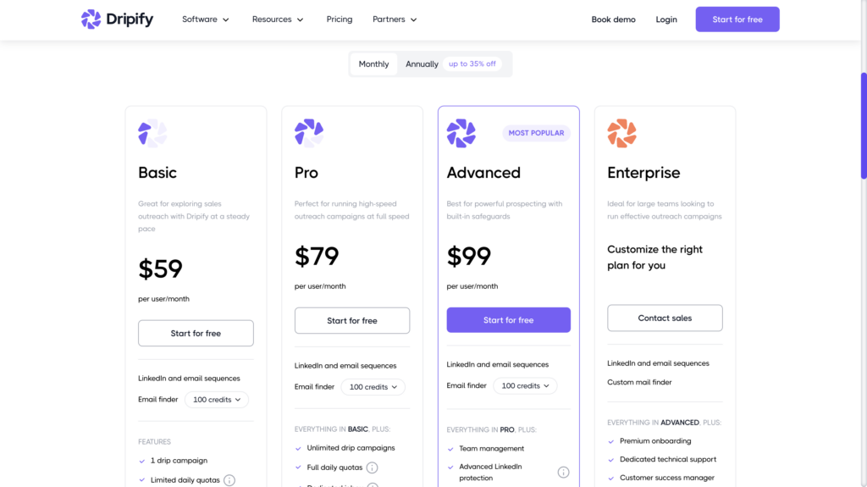This screenshot has height=487, width=867.
Task: Switch billing to Annually
Action: 422,64
